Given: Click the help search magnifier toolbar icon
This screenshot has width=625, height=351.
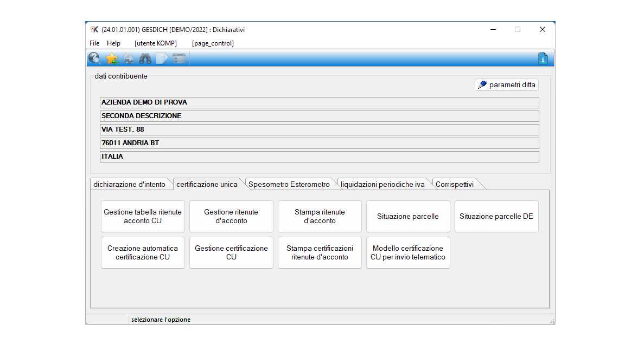Looking at the screenshot, I should [94, 58].
